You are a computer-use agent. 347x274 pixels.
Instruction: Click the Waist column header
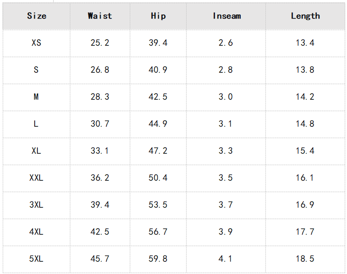point(100,16)
